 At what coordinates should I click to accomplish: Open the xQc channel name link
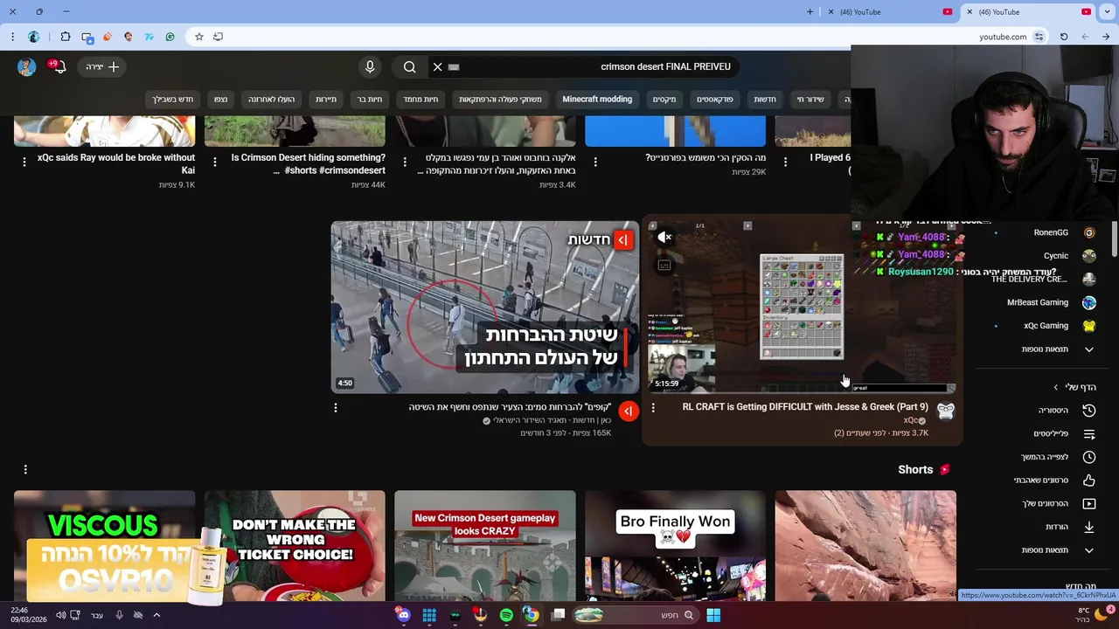coord(910,420)
